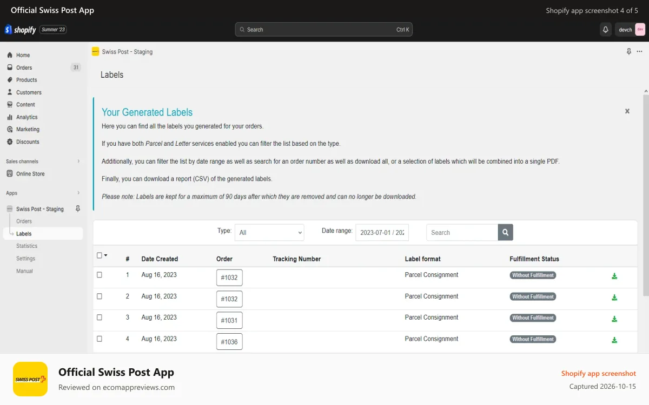Screen dimensions: 649x405
Task: Download label for row 2
Action: point(614,298)
